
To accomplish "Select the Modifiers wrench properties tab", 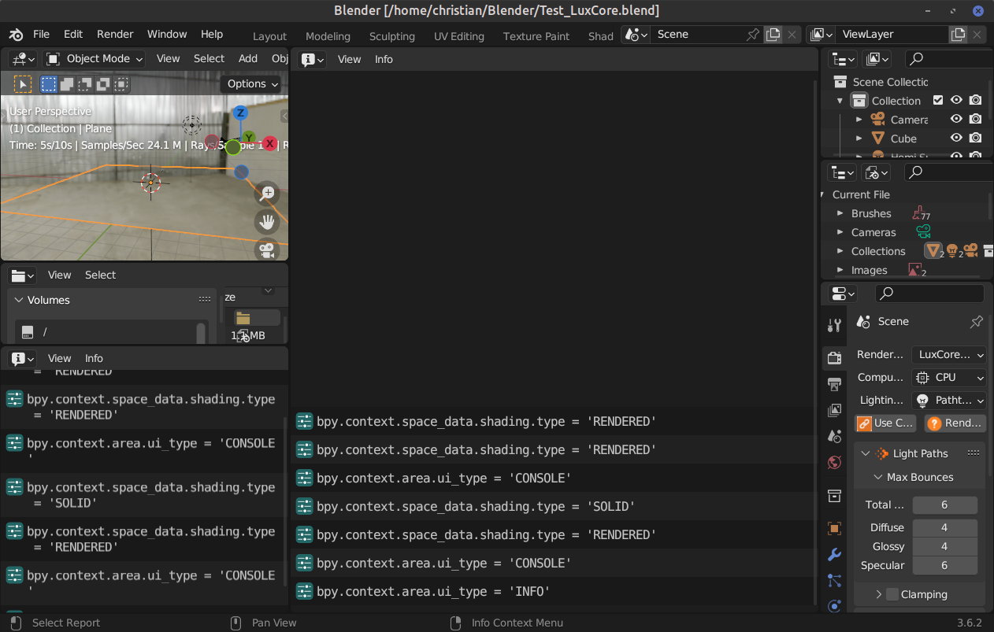I will coord(834,555).
